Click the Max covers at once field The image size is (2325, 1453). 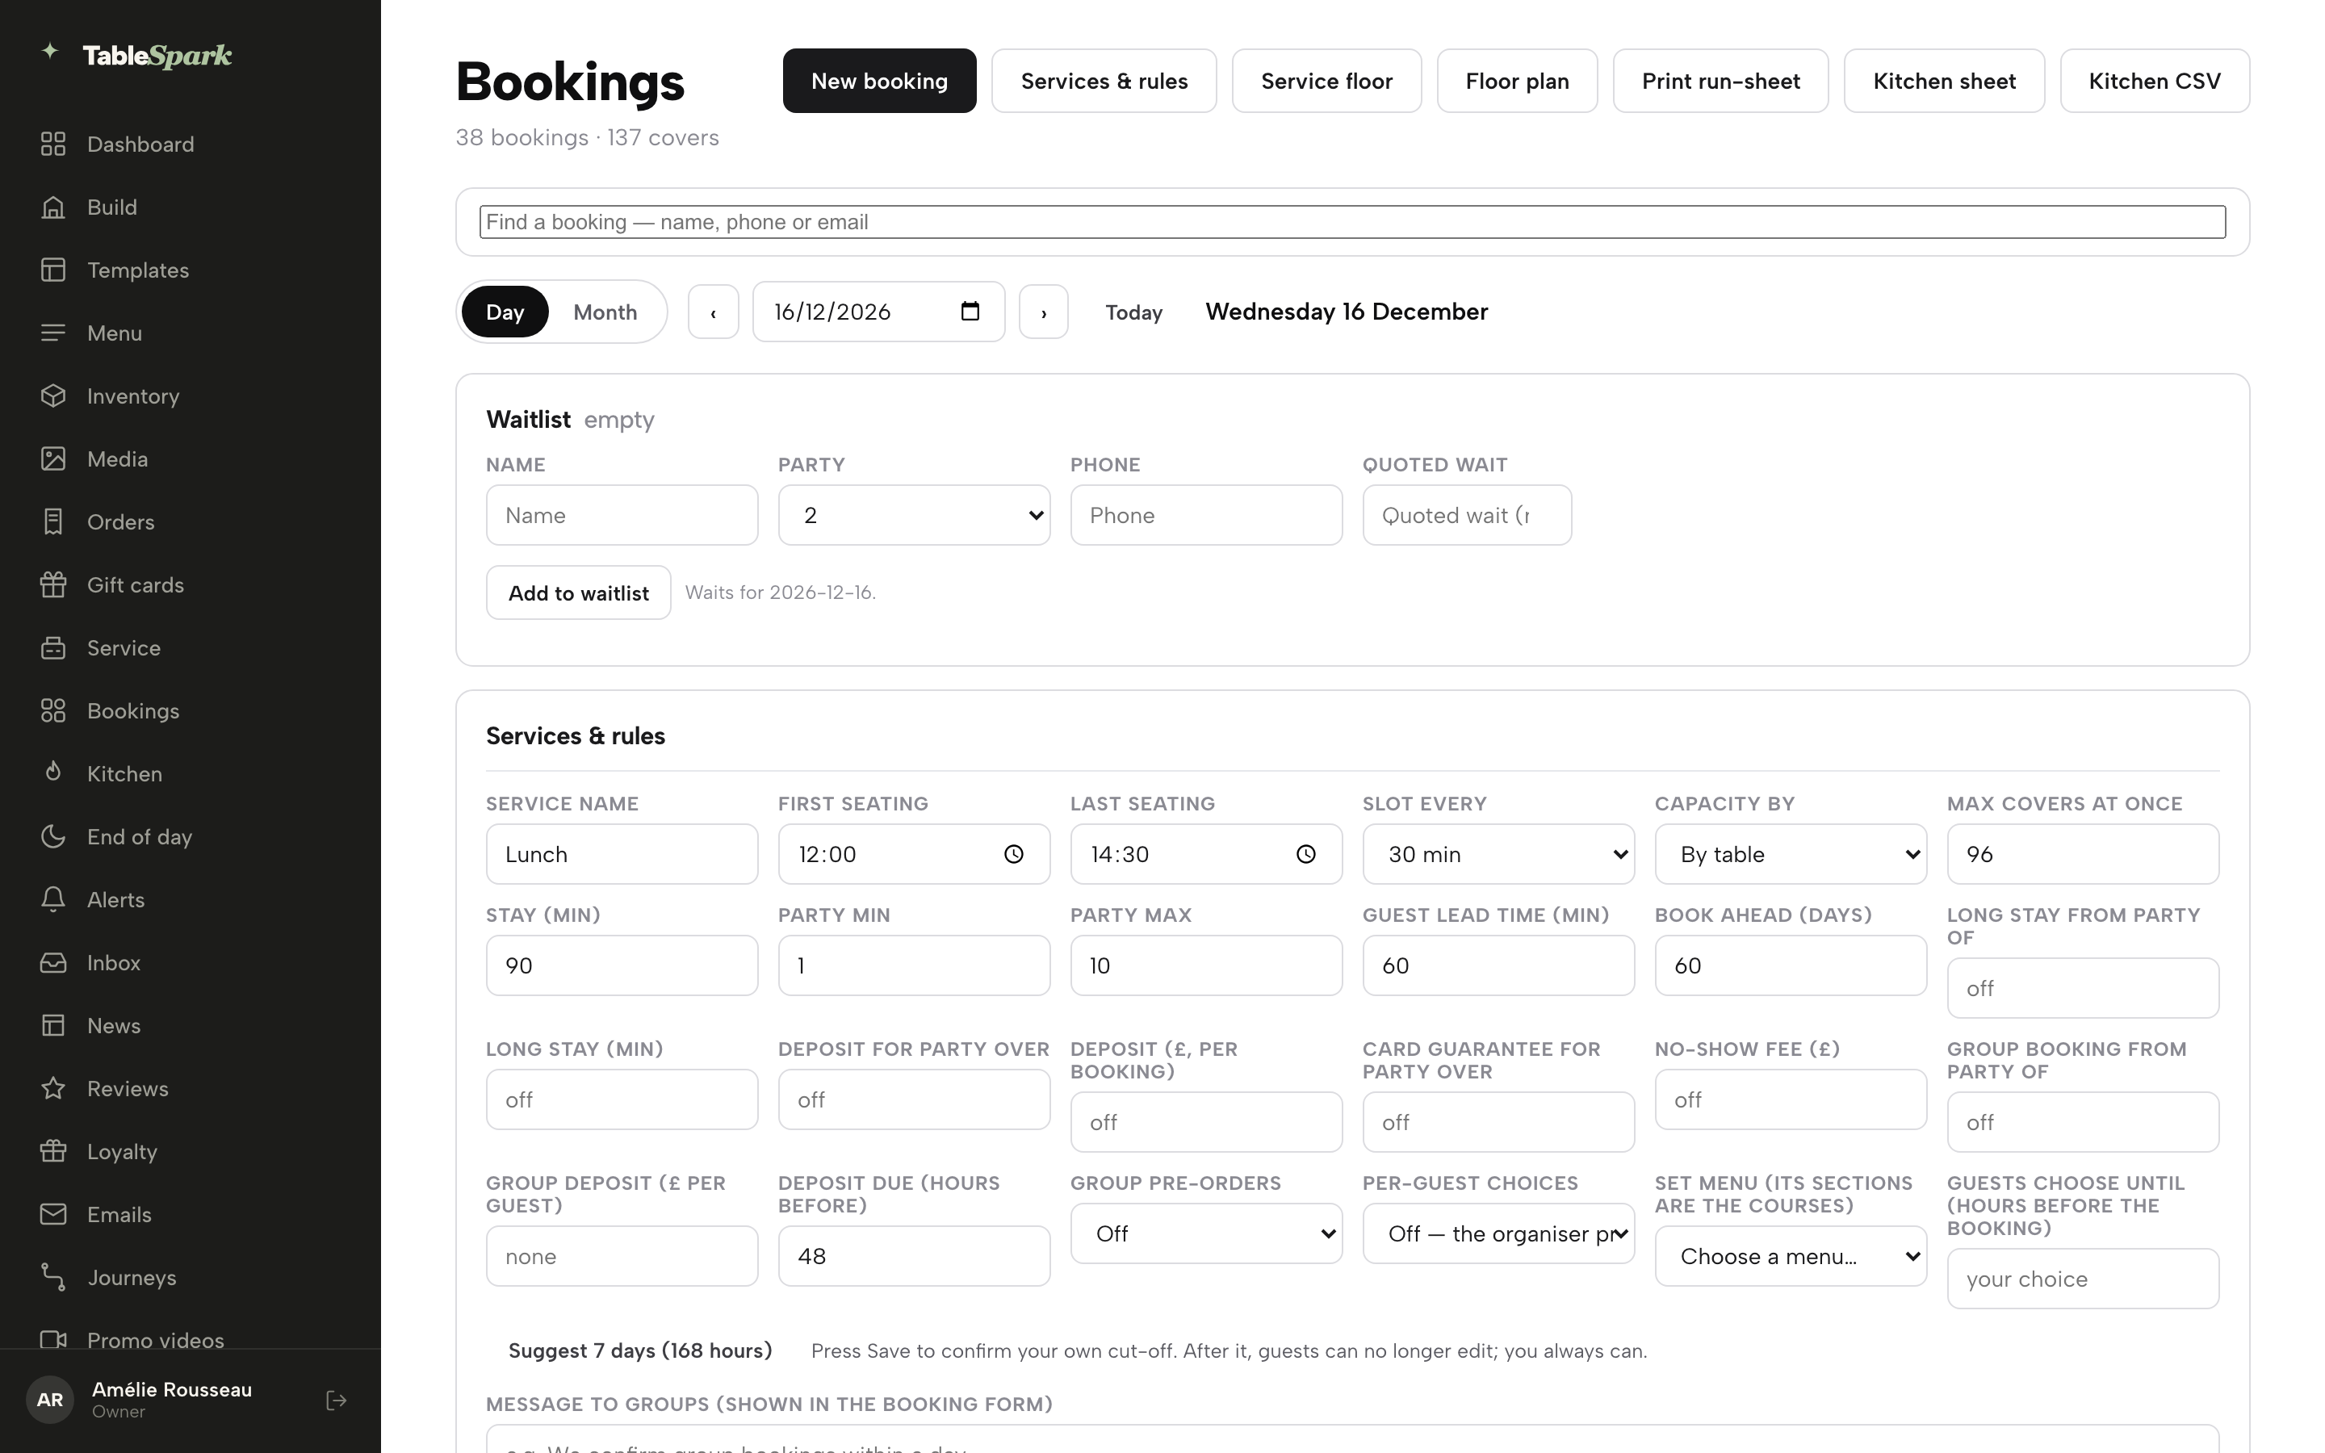coord(2082,854)
